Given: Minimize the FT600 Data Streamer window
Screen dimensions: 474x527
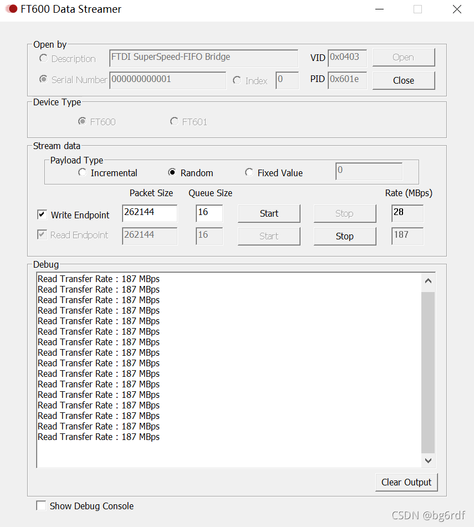Looking at the screenshot, I should point(380,9).
